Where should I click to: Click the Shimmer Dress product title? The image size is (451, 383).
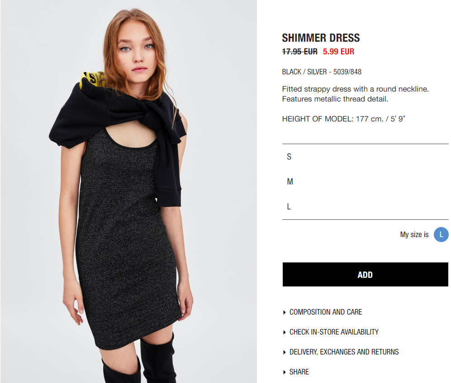(x=321, y=38)
